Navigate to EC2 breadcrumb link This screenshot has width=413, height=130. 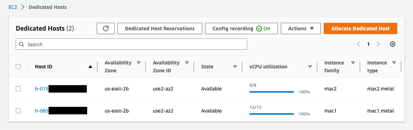pyautogui.click(x=13, y=7)
